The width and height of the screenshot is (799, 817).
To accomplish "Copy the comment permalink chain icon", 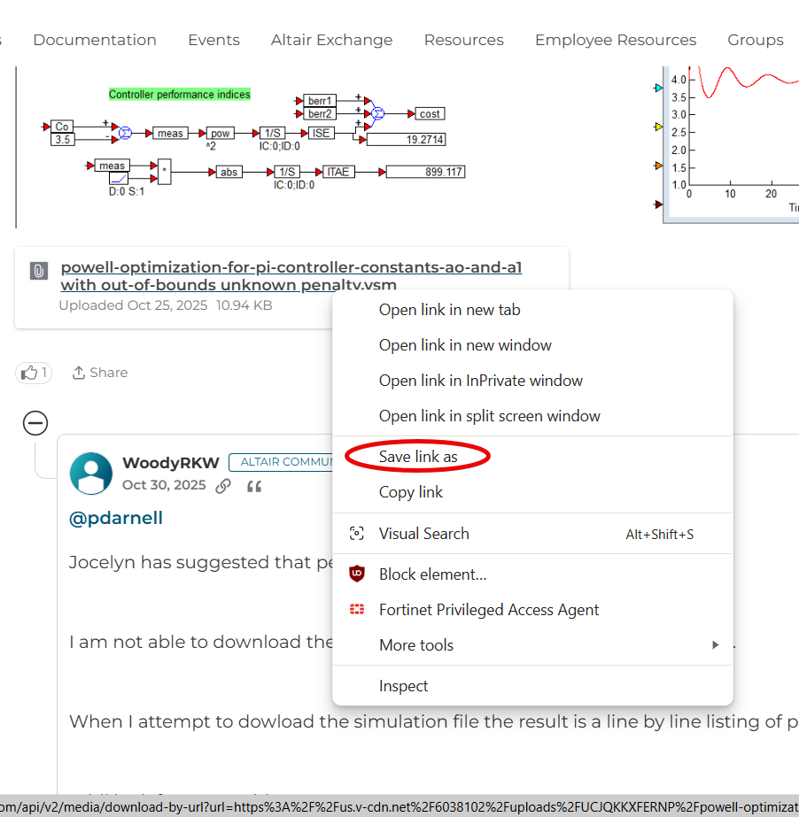I will coord(223,486).
